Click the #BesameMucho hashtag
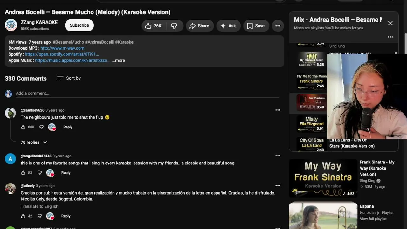Screen dimensions: 407x229 [x=68, y=42]
